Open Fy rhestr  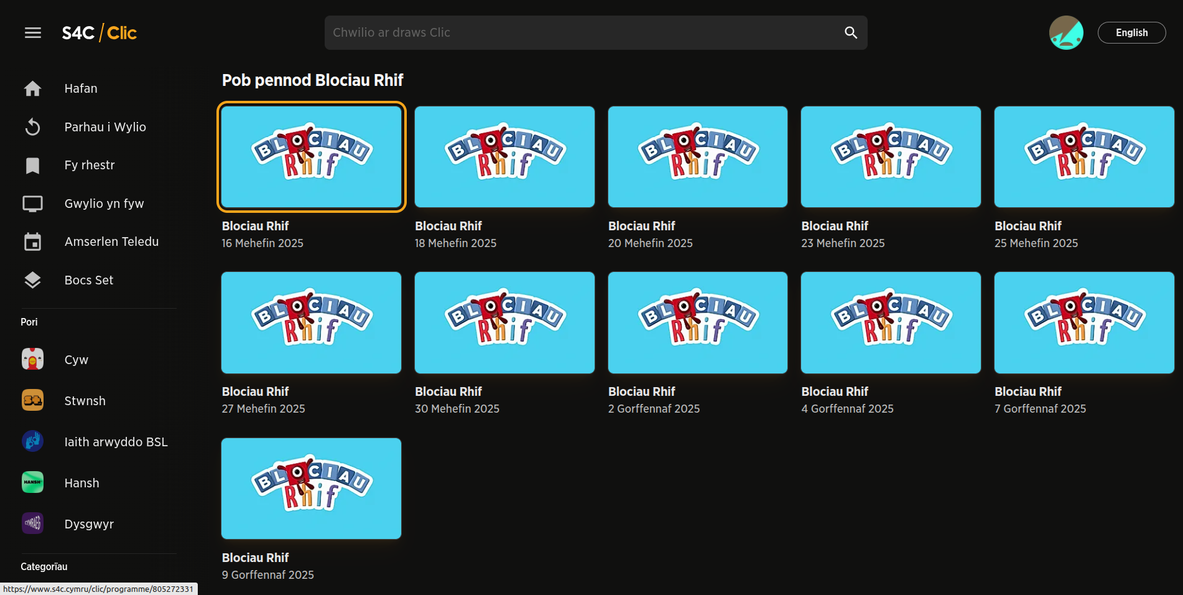(x=90, y=165)
